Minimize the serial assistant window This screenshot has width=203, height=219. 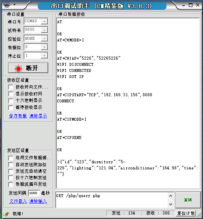point(184,6)
